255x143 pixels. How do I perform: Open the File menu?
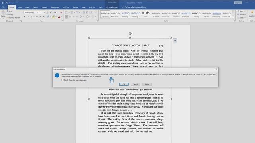pyautogui.click(x=3, y=7)
